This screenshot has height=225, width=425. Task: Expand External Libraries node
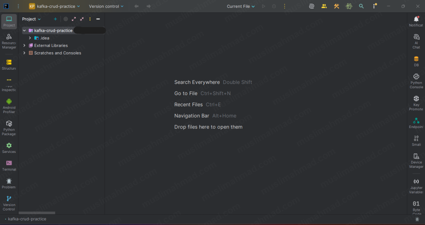point(24,46)
